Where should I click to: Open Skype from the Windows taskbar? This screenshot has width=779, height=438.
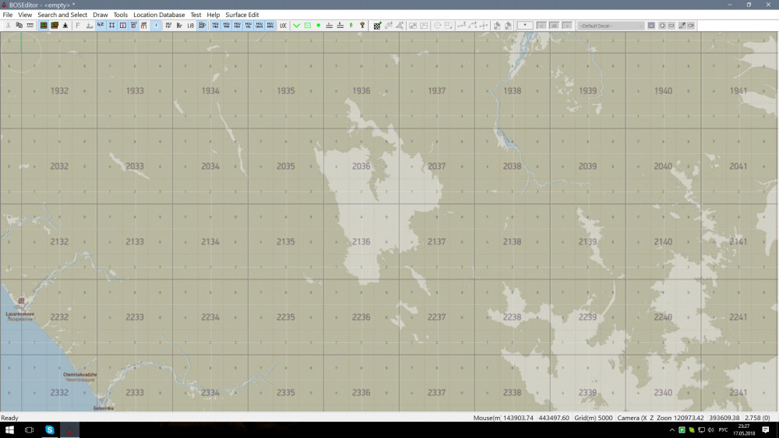[x=50, y=429]
